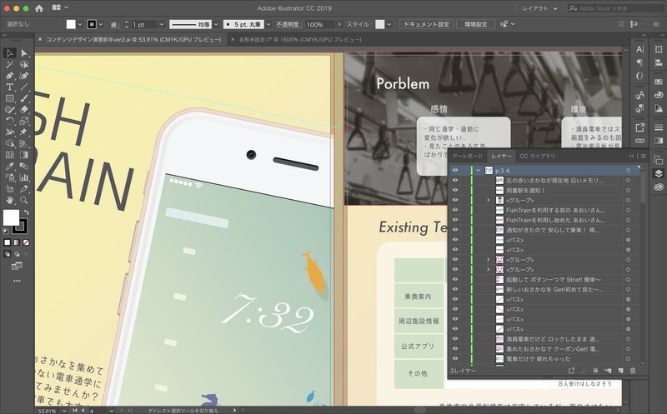
Task: Select the レイヤー panel tab
Action: 502,156
